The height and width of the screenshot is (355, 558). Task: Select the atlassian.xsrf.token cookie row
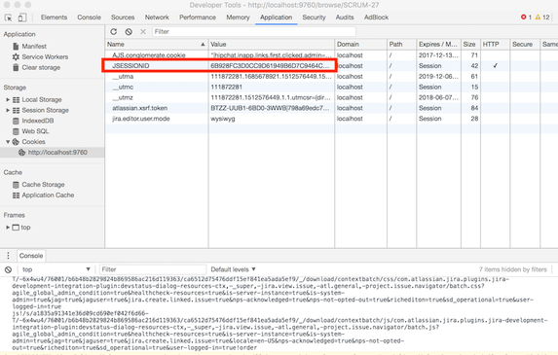[331, 108]
